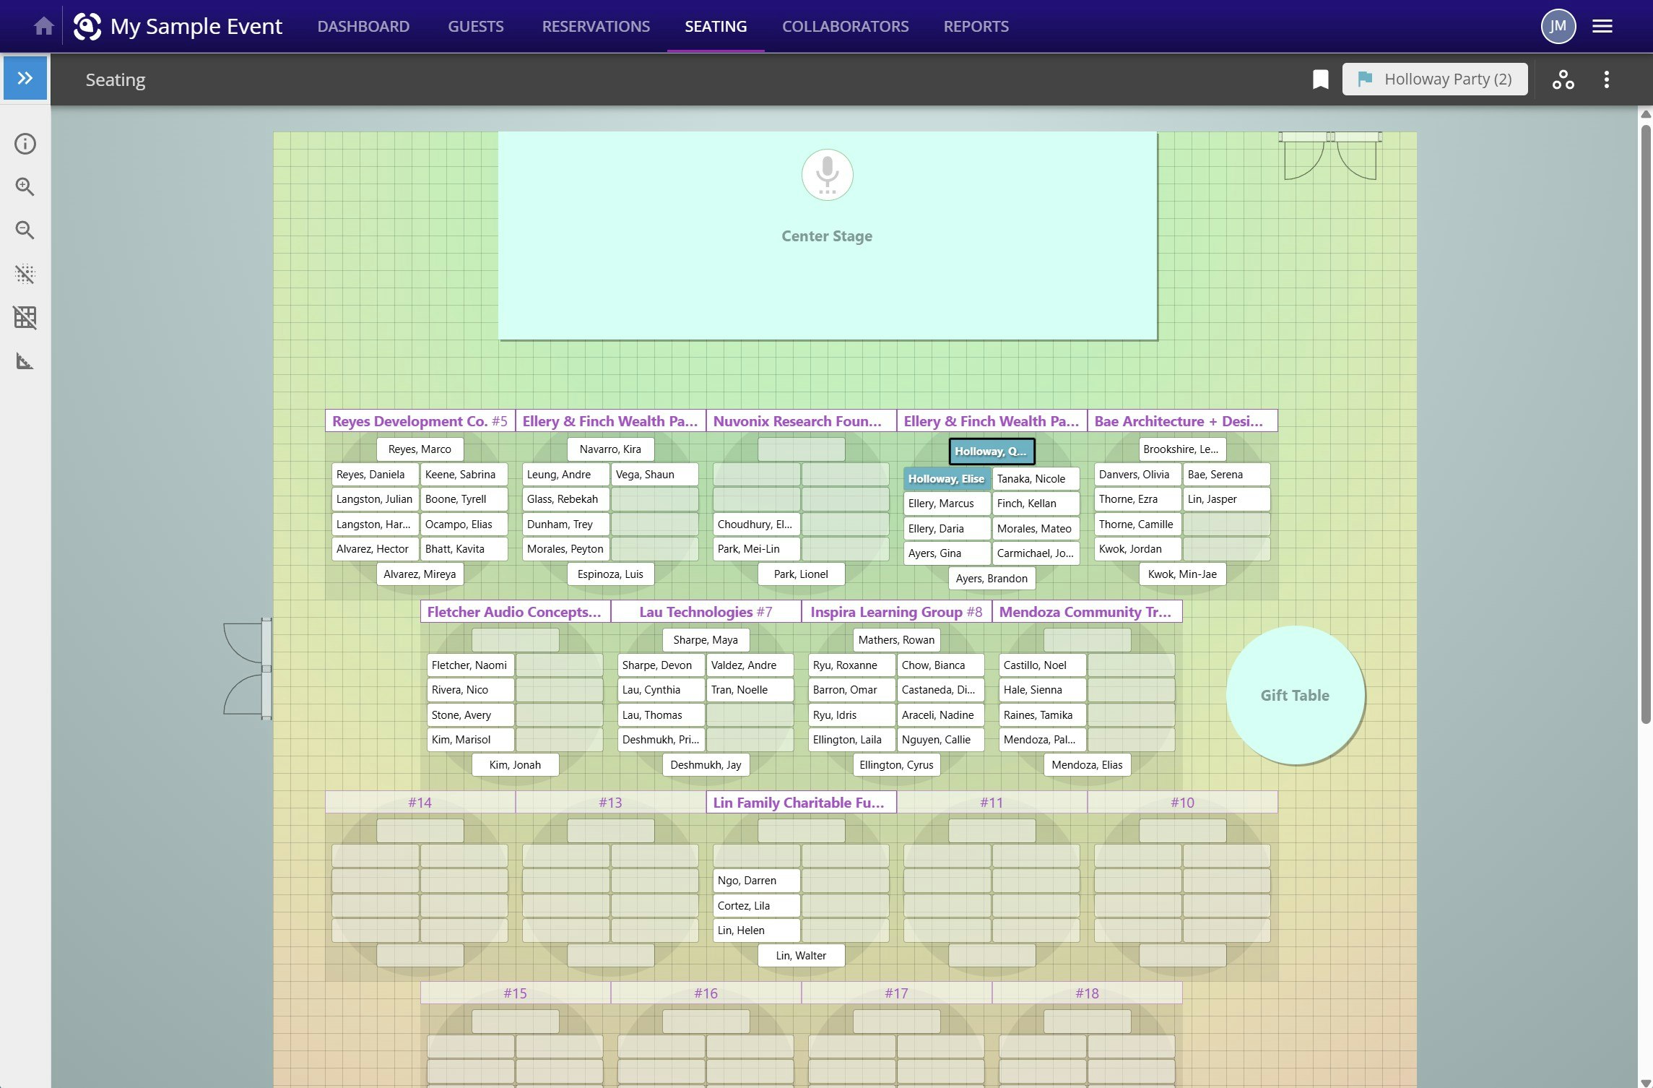This screenshot has width=1653, height=1088.
Task: Click the flag icon in Holloway Party filter
Action: coord(1366,79)
